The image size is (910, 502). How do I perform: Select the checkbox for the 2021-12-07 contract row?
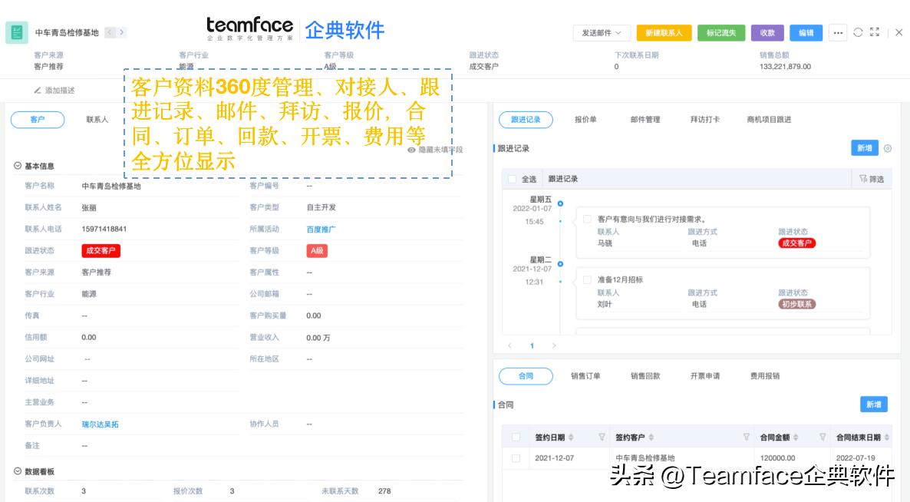coord(514,457)
